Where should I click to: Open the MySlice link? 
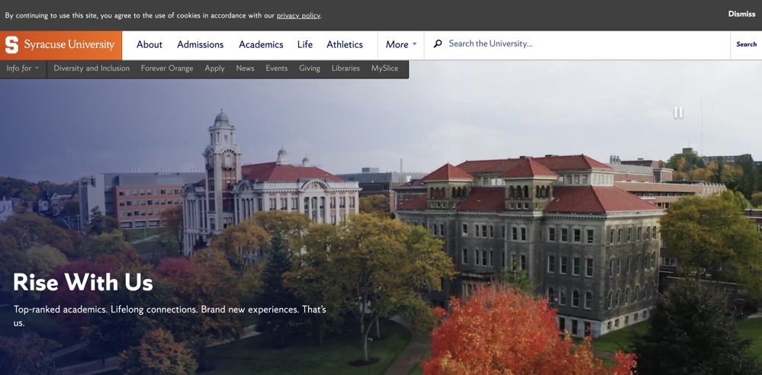[x=385, y=69]
